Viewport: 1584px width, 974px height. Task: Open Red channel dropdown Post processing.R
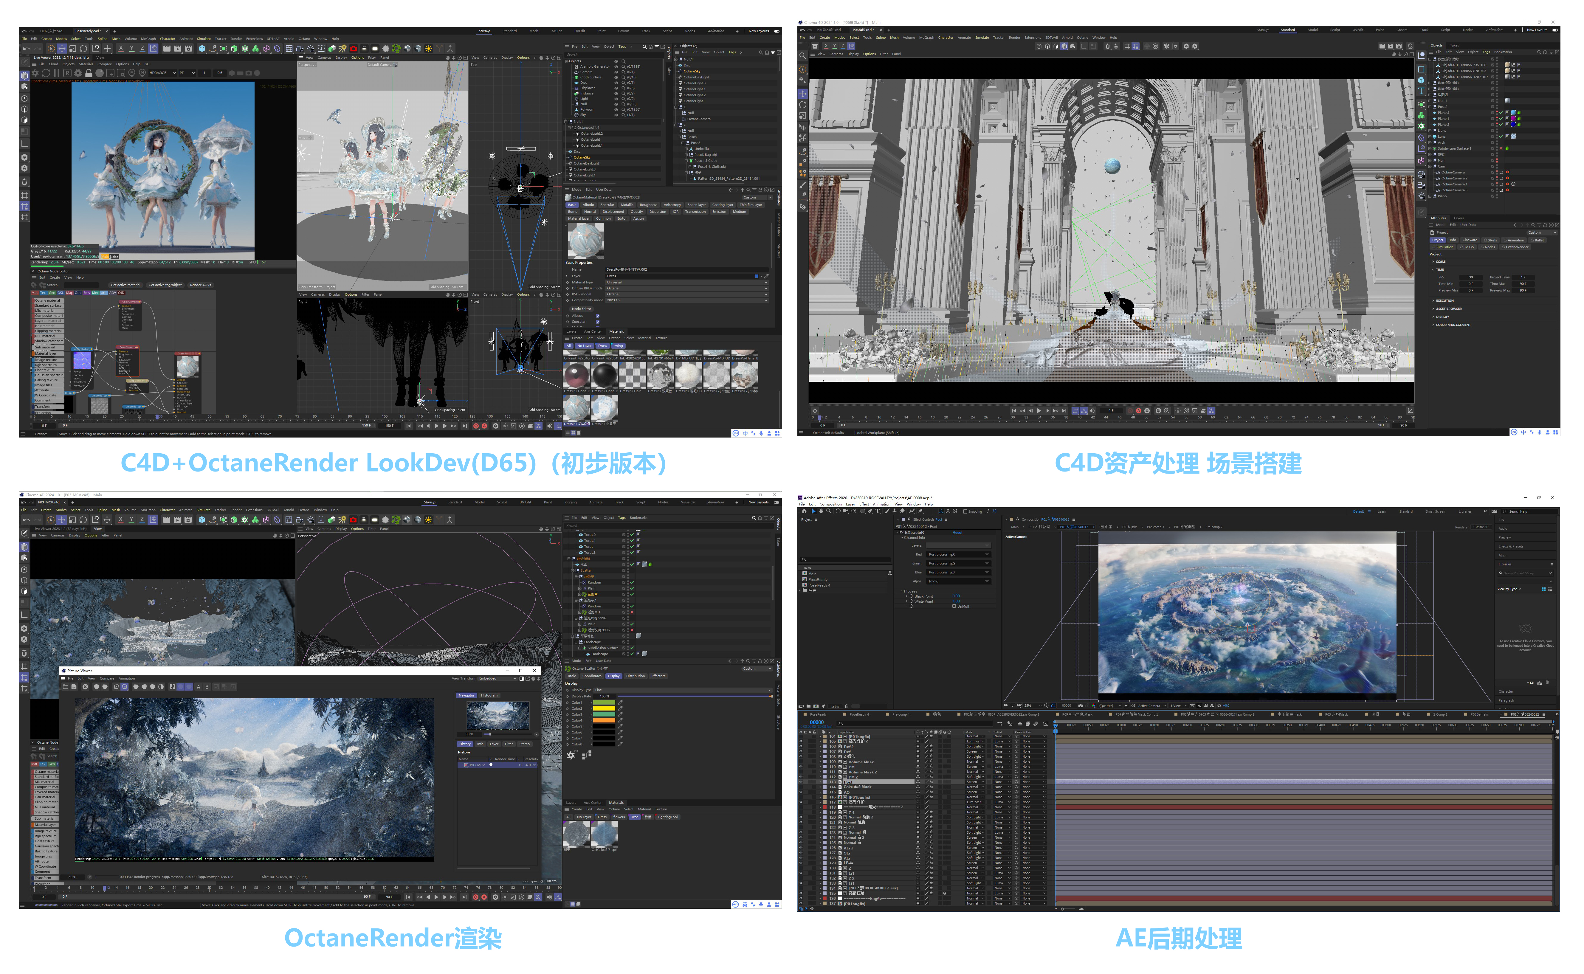[959, 555]
